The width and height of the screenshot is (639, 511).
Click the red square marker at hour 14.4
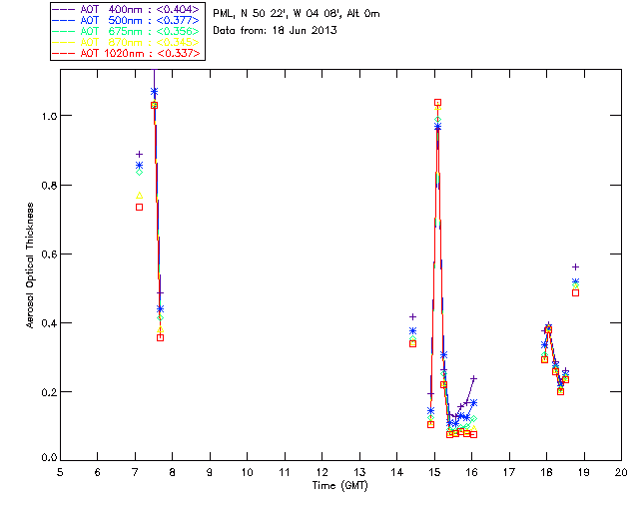pyautogui.click(x=412, y=343)
